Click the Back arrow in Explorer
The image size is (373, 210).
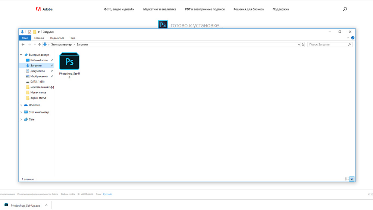tap(23, 44)
